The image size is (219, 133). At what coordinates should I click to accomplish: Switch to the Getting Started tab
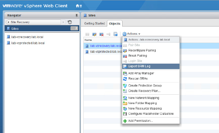[94, 23]
